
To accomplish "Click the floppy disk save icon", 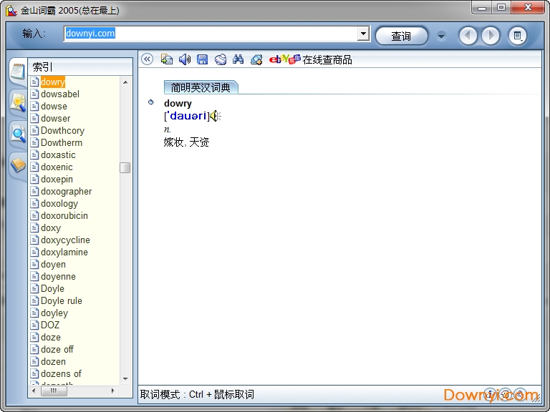I will point(202,59).
